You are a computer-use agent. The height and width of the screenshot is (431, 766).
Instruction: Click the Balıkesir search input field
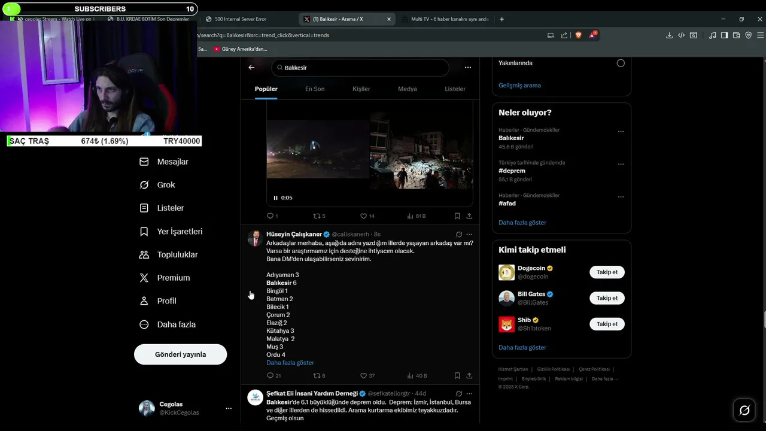tap(360, 68)
